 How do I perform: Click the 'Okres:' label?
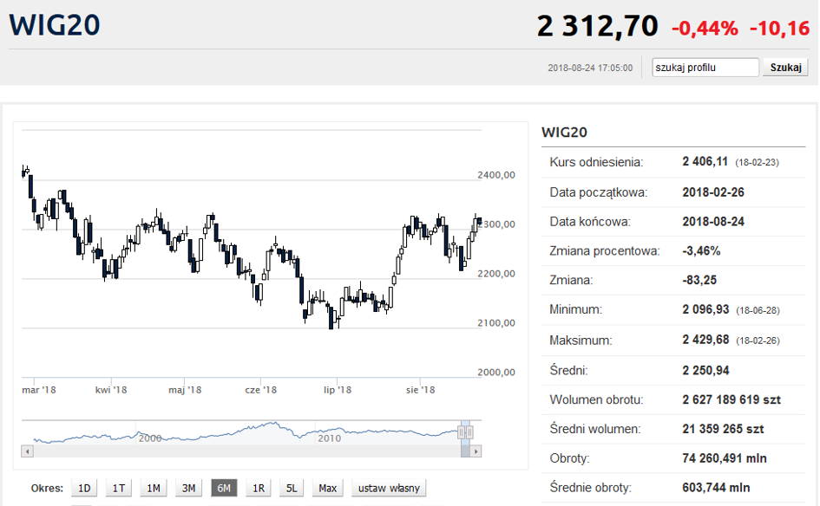point(47,489)
